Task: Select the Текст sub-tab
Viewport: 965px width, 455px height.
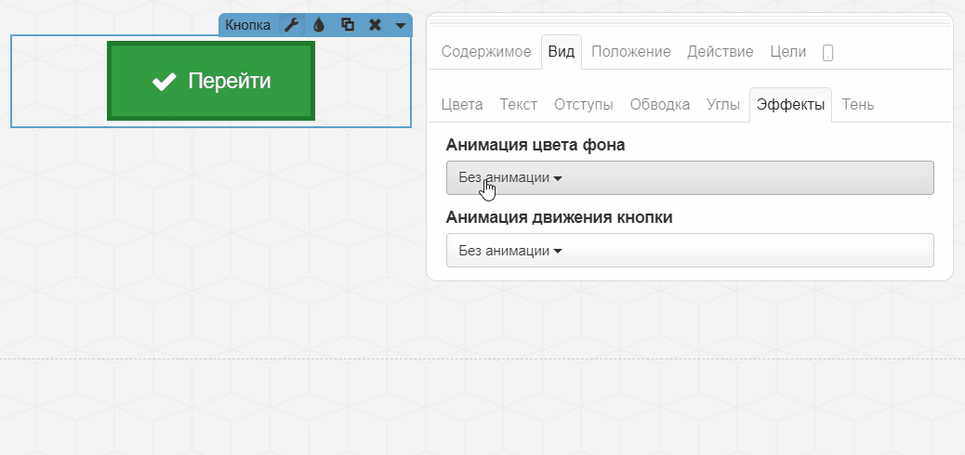Action: 519,105
